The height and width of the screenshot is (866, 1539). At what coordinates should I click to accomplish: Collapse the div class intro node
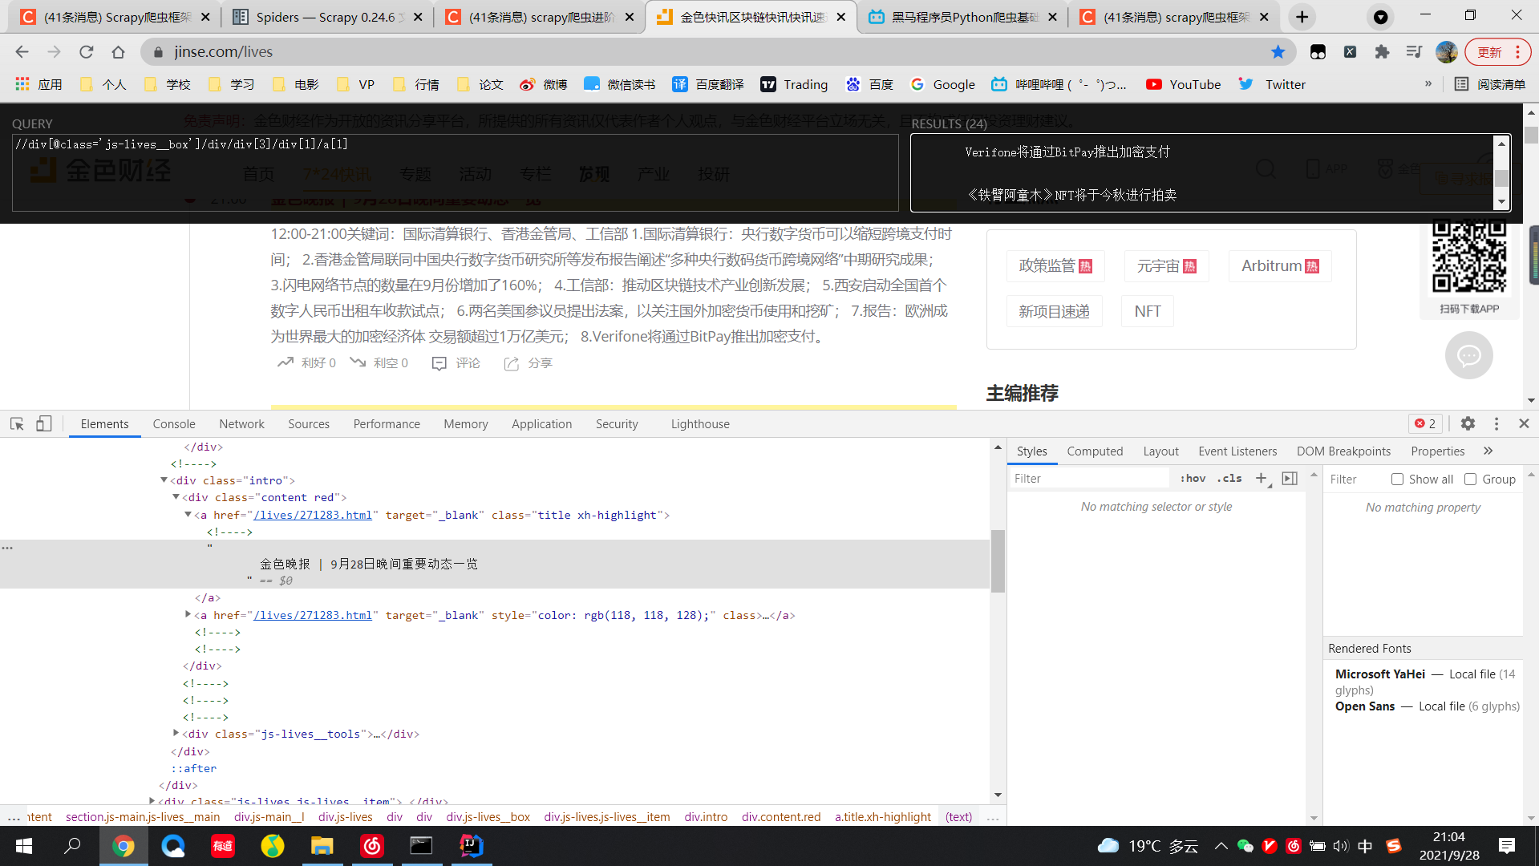pos(164,480)
